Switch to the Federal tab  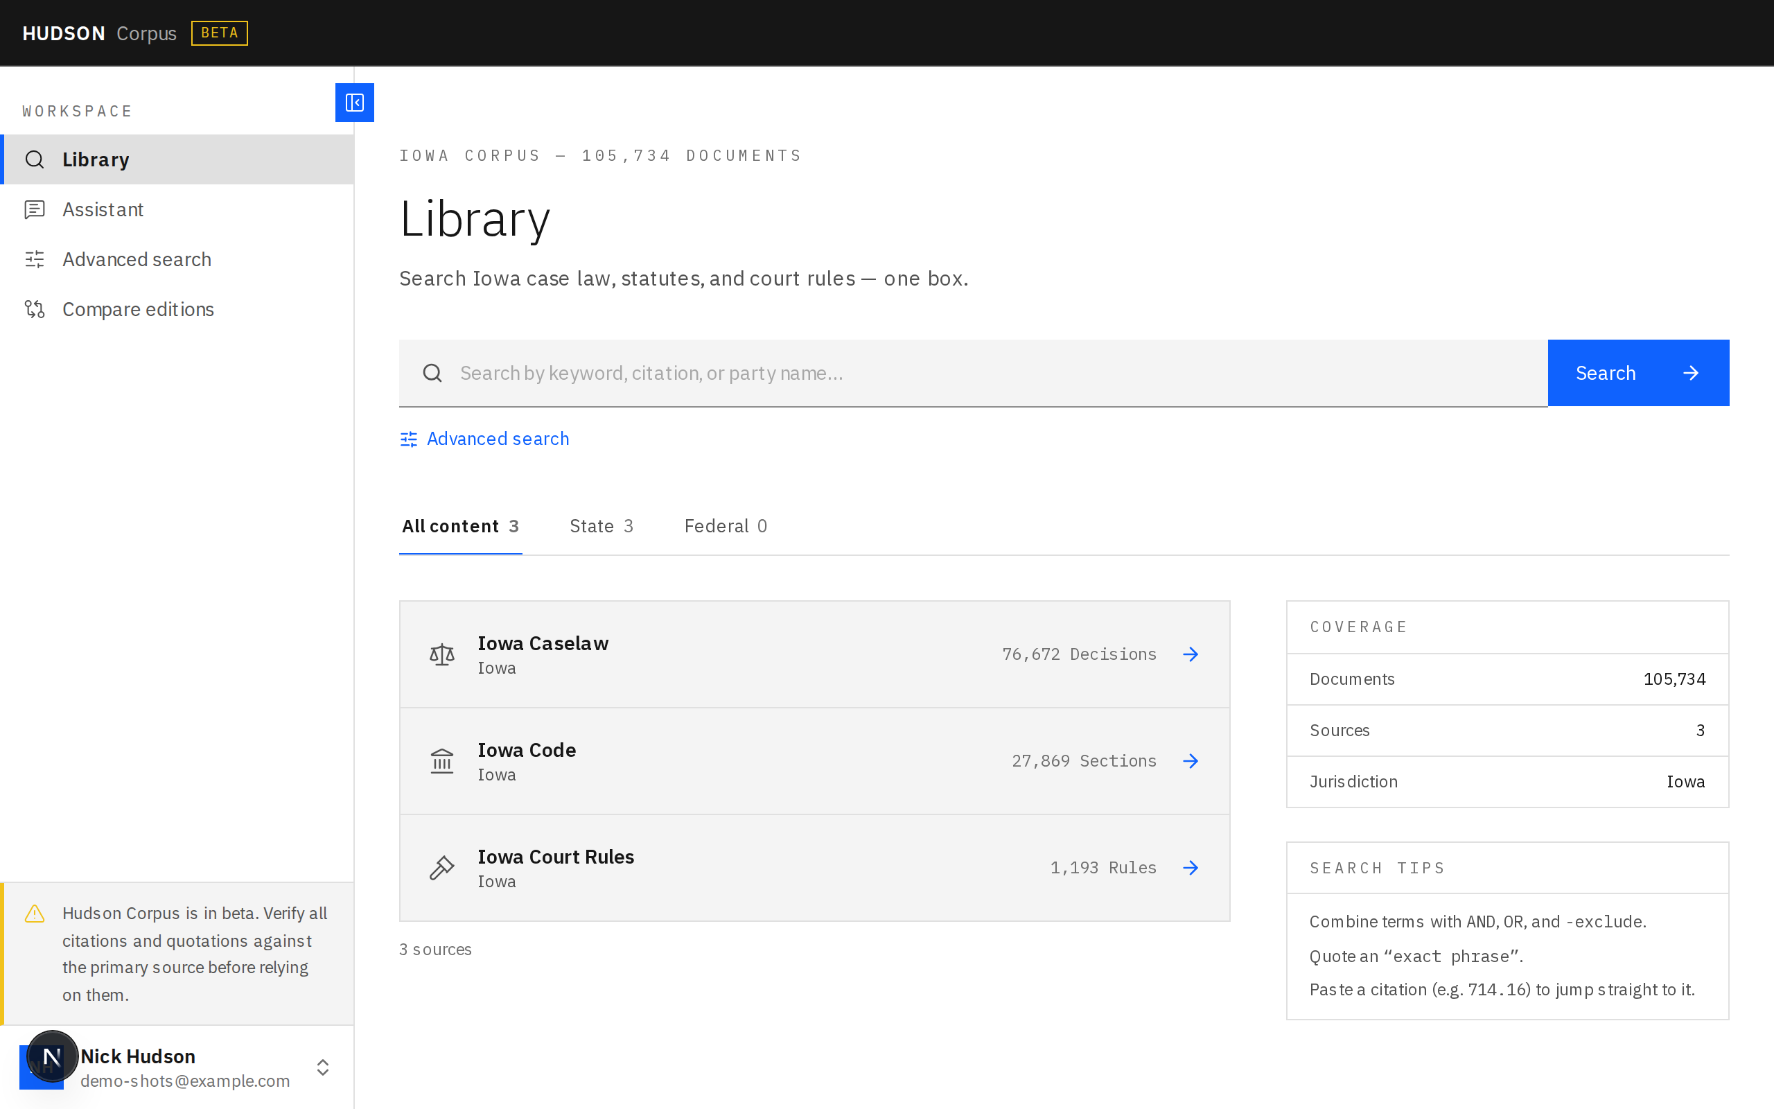pyautogui.click(x=726, y=526)
